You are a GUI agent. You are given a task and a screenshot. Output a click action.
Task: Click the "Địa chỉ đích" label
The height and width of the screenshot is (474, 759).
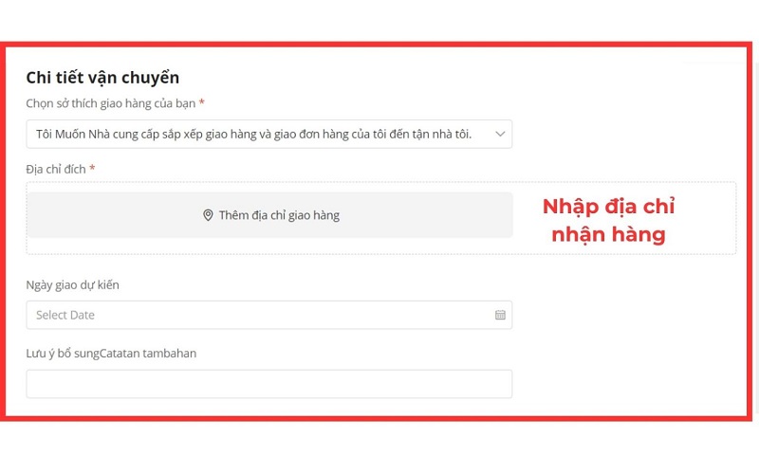tap(55, 169)
